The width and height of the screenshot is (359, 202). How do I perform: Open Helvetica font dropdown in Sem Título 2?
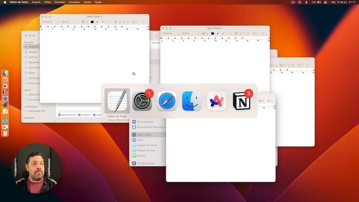[x=50, y=22]
